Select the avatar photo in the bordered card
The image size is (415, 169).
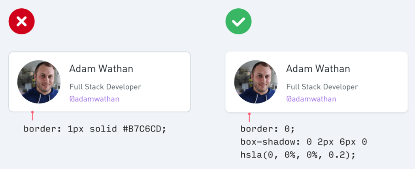39,82
